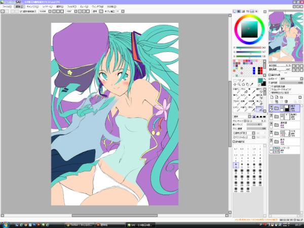Click the foreground teal color swatch
The height and width of the screenshot is (228, 304).
(x=260, y=81)
